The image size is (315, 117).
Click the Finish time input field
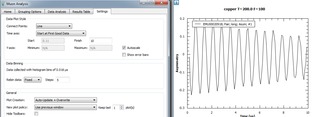pyautogui.click(x=101, y=41)
